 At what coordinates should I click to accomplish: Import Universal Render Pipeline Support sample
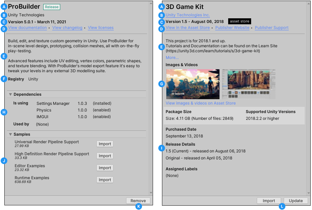pos(105,144)
